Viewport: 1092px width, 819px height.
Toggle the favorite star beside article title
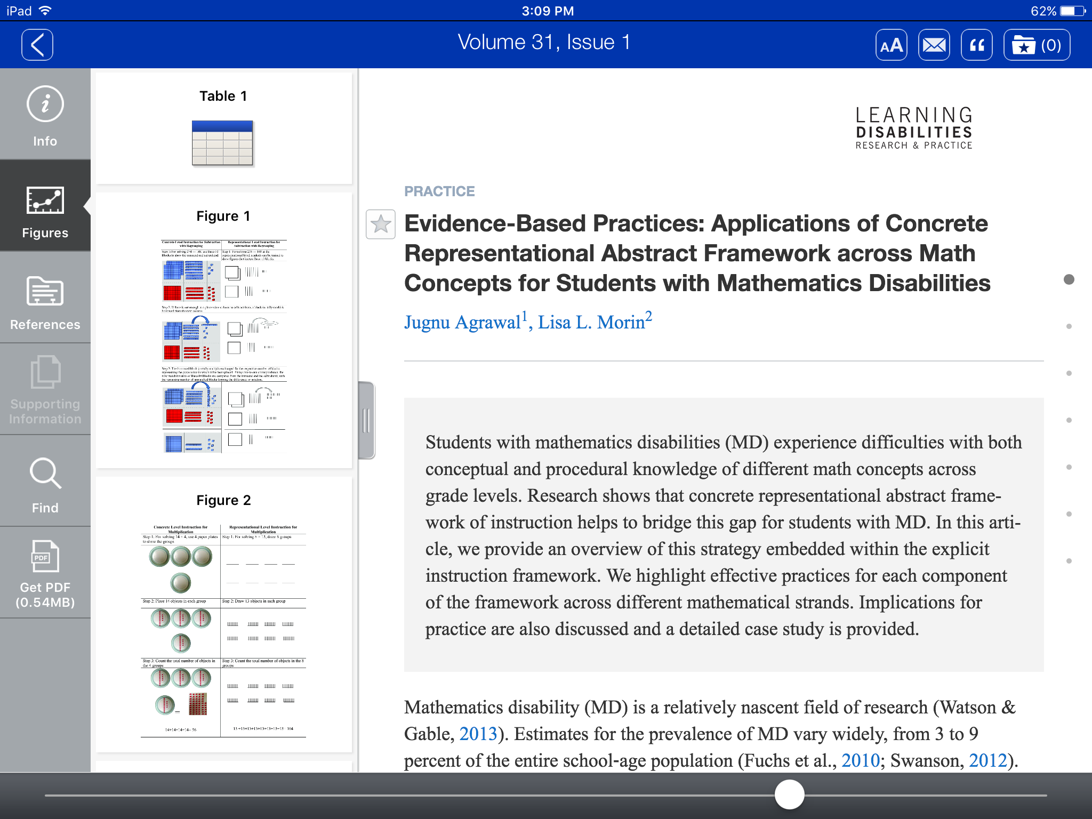(381, 224)
